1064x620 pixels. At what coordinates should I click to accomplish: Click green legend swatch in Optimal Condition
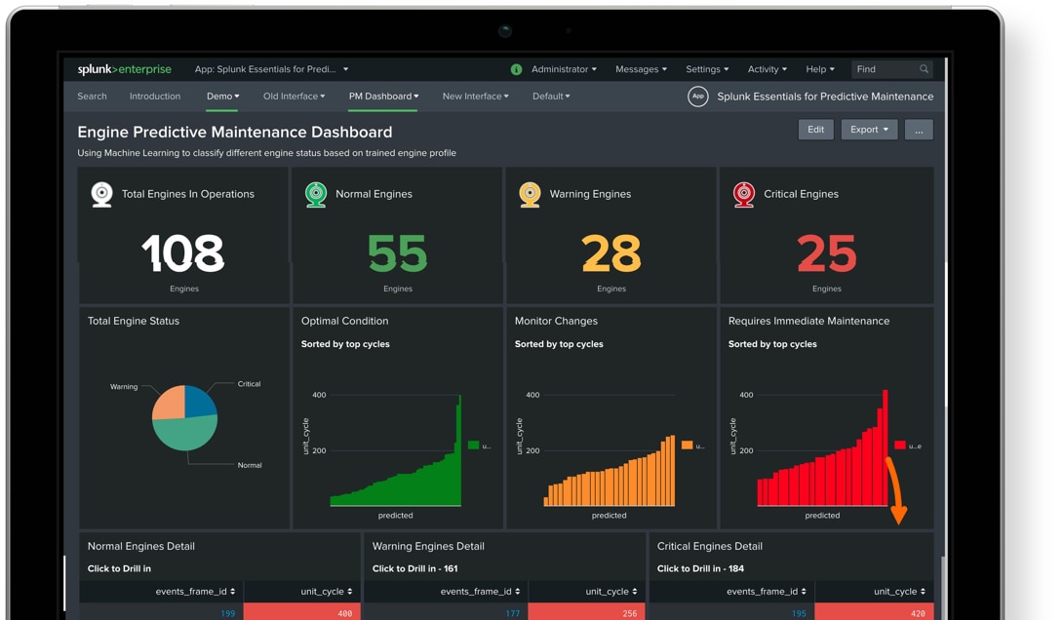(x=474, y=446)
